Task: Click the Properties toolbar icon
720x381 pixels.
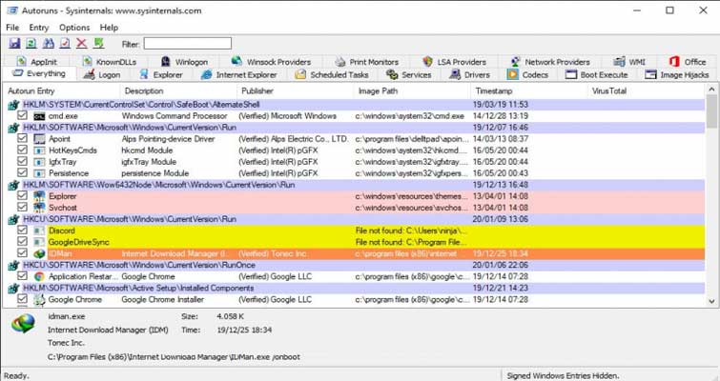Action: (65, 44)
